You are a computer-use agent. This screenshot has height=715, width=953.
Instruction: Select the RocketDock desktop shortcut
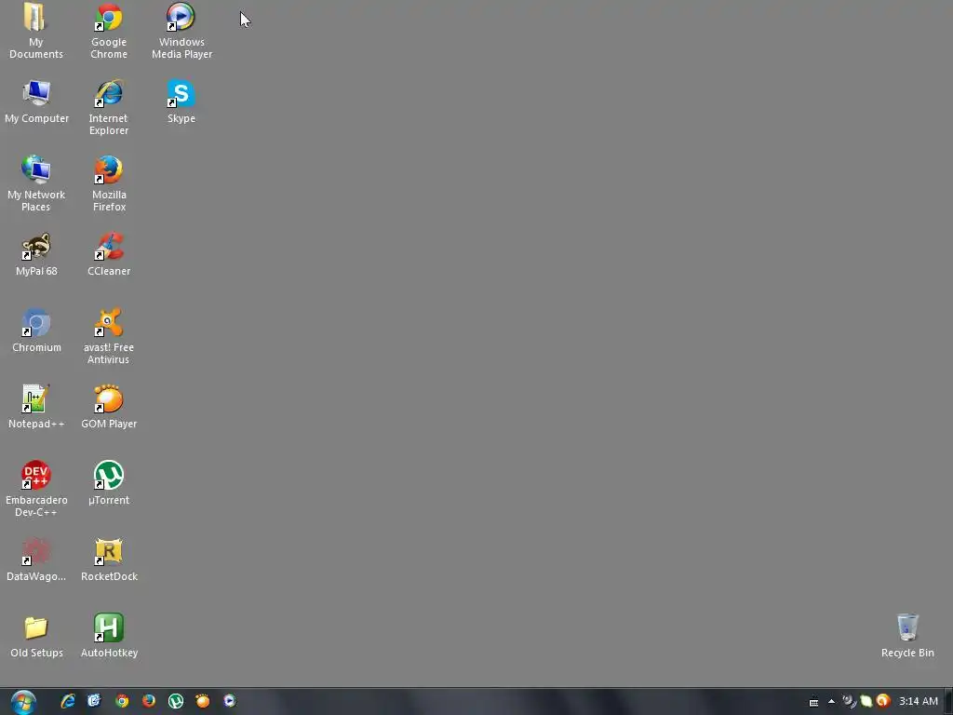pyautogui.click(x=109, y=560)
